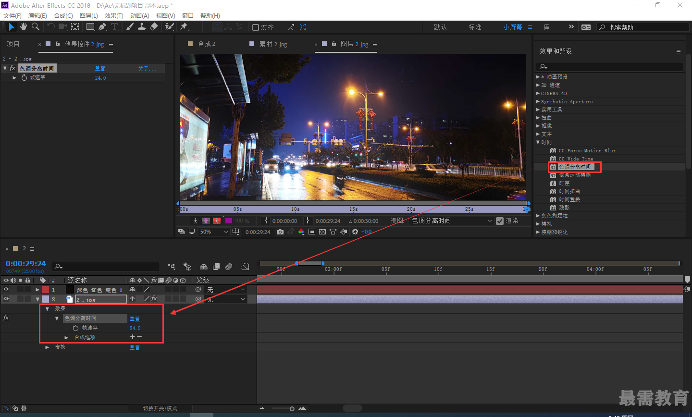
Task: Click the reset exposure icon
Action: tap(355, 232)
